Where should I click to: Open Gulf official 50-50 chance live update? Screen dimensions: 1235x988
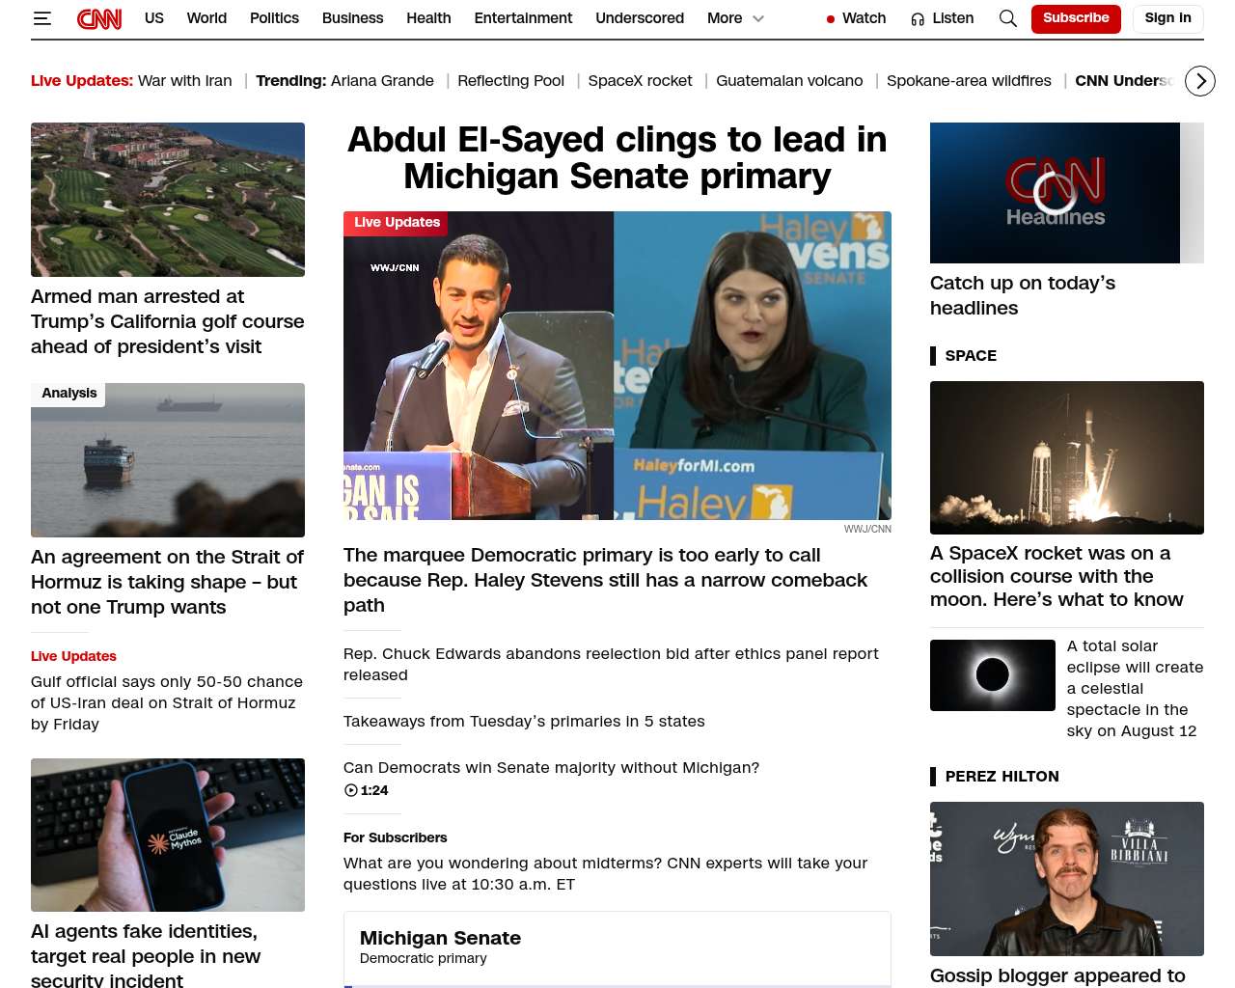168,702
